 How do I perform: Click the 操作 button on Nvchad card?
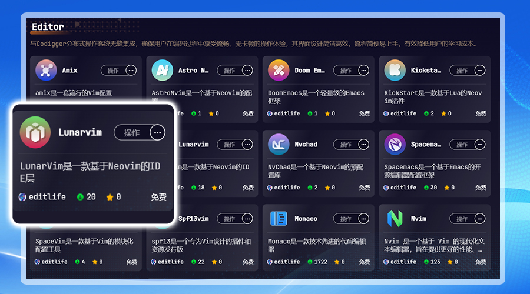[346, 145]
